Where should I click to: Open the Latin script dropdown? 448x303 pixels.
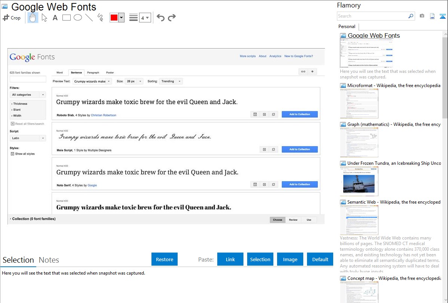coord(28,138)
